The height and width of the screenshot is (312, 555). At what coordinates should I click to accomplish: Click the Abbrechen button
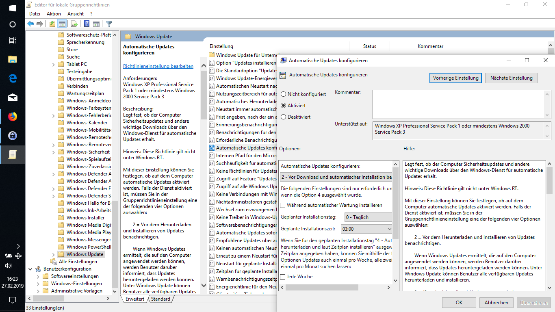pos(496,303)
